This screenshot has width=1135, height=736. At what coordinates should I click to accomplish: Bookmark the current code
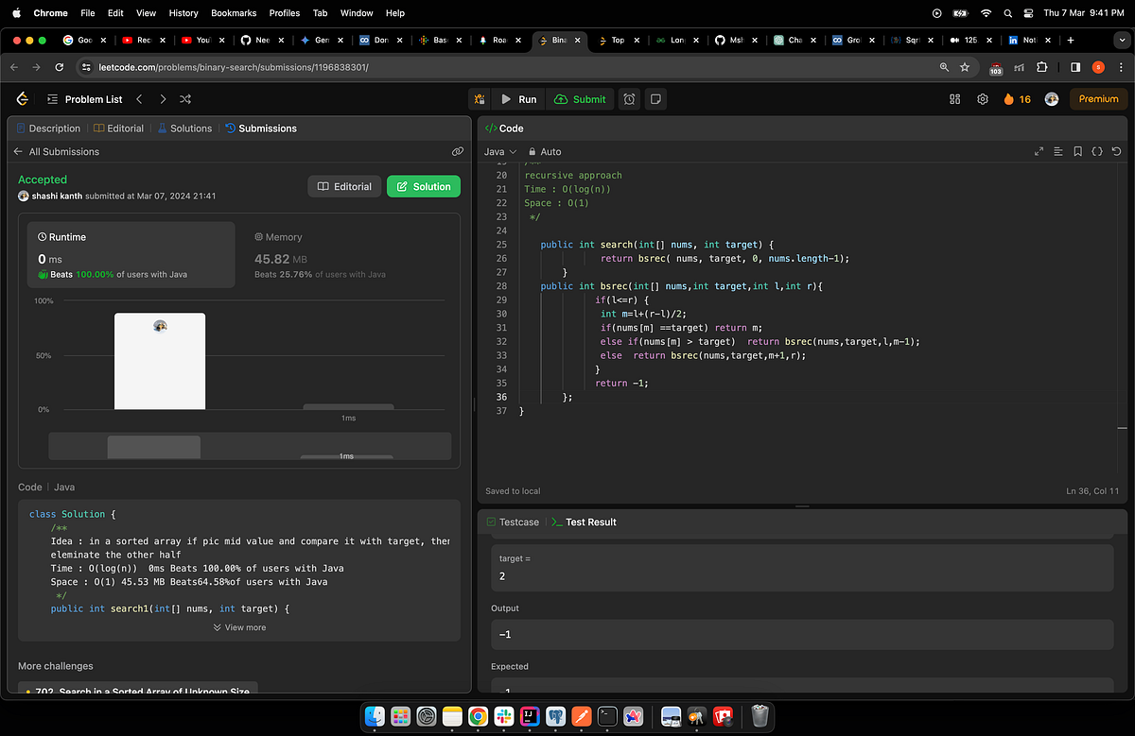point(1077,151)
